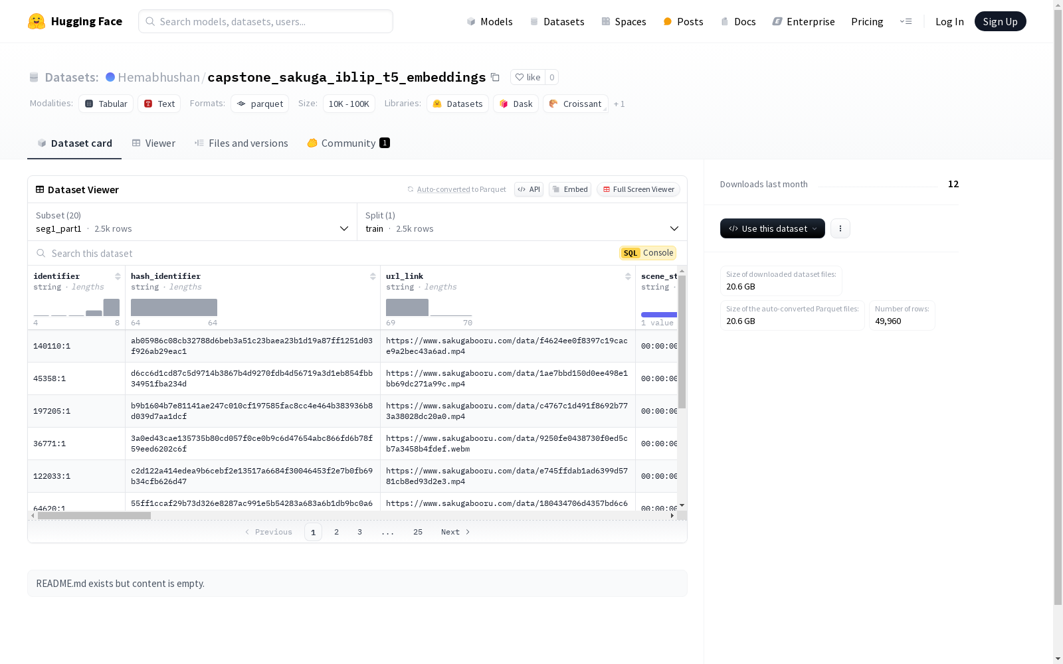Open Models in the top navigation

click(490, 21)
